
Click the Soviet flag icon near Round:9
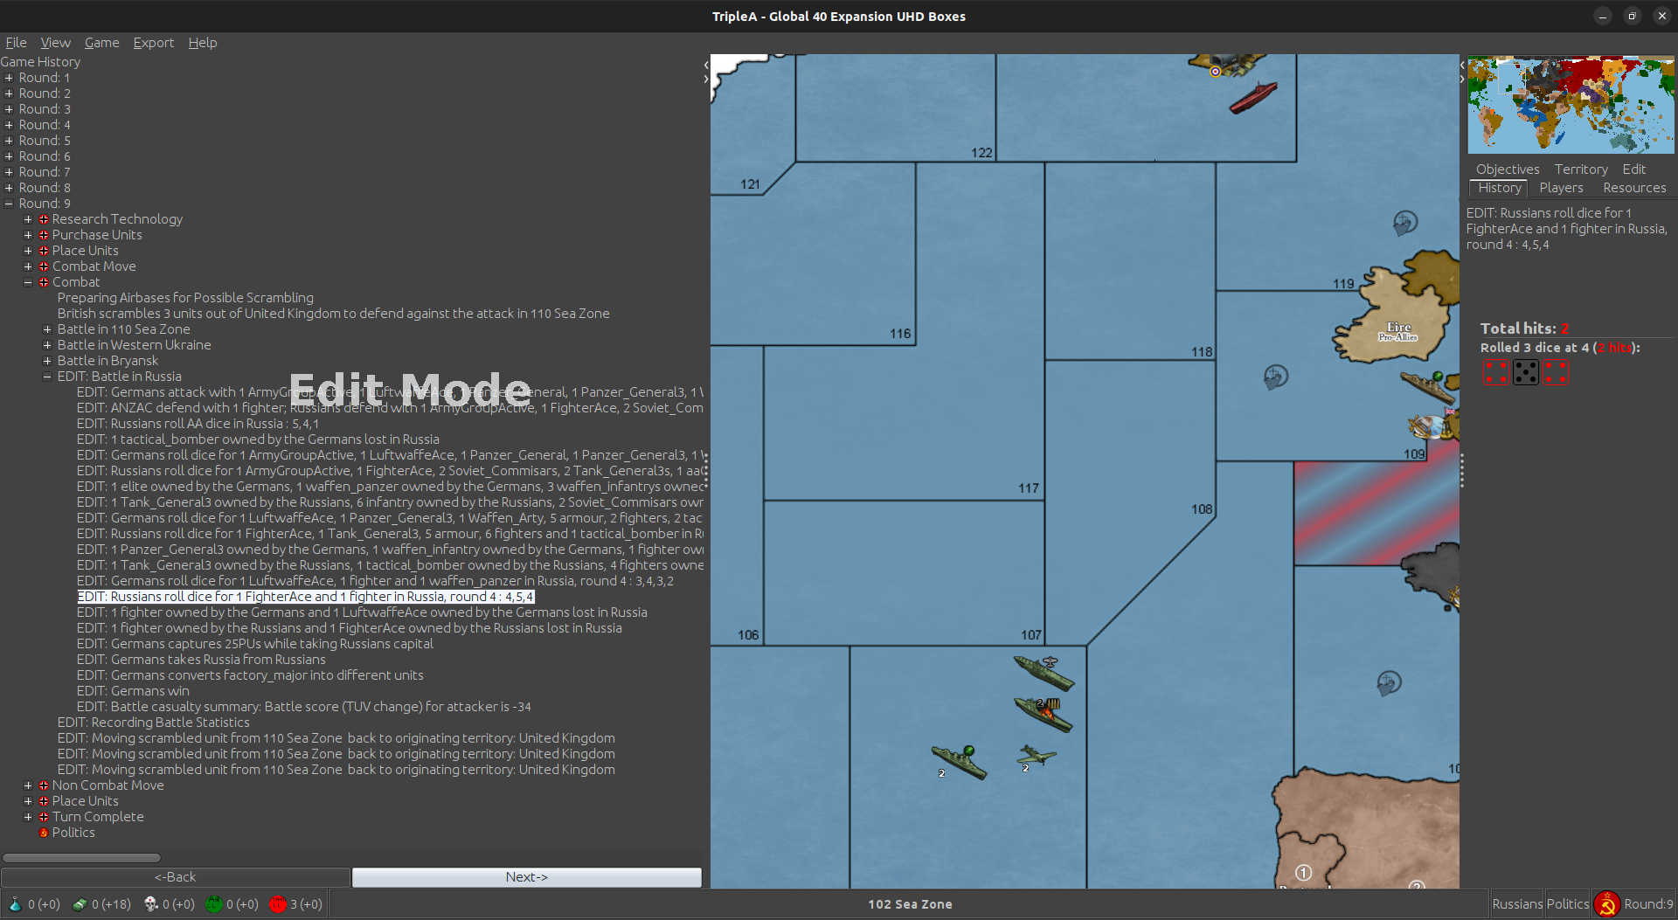[1606, 904]
